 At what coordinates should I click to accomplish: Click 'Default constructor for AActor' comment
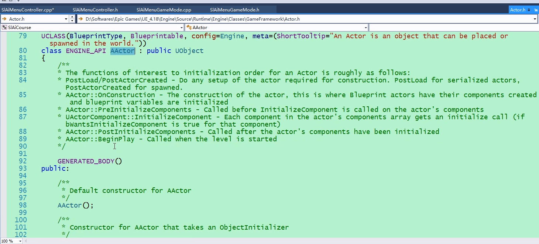pos(130,191)
